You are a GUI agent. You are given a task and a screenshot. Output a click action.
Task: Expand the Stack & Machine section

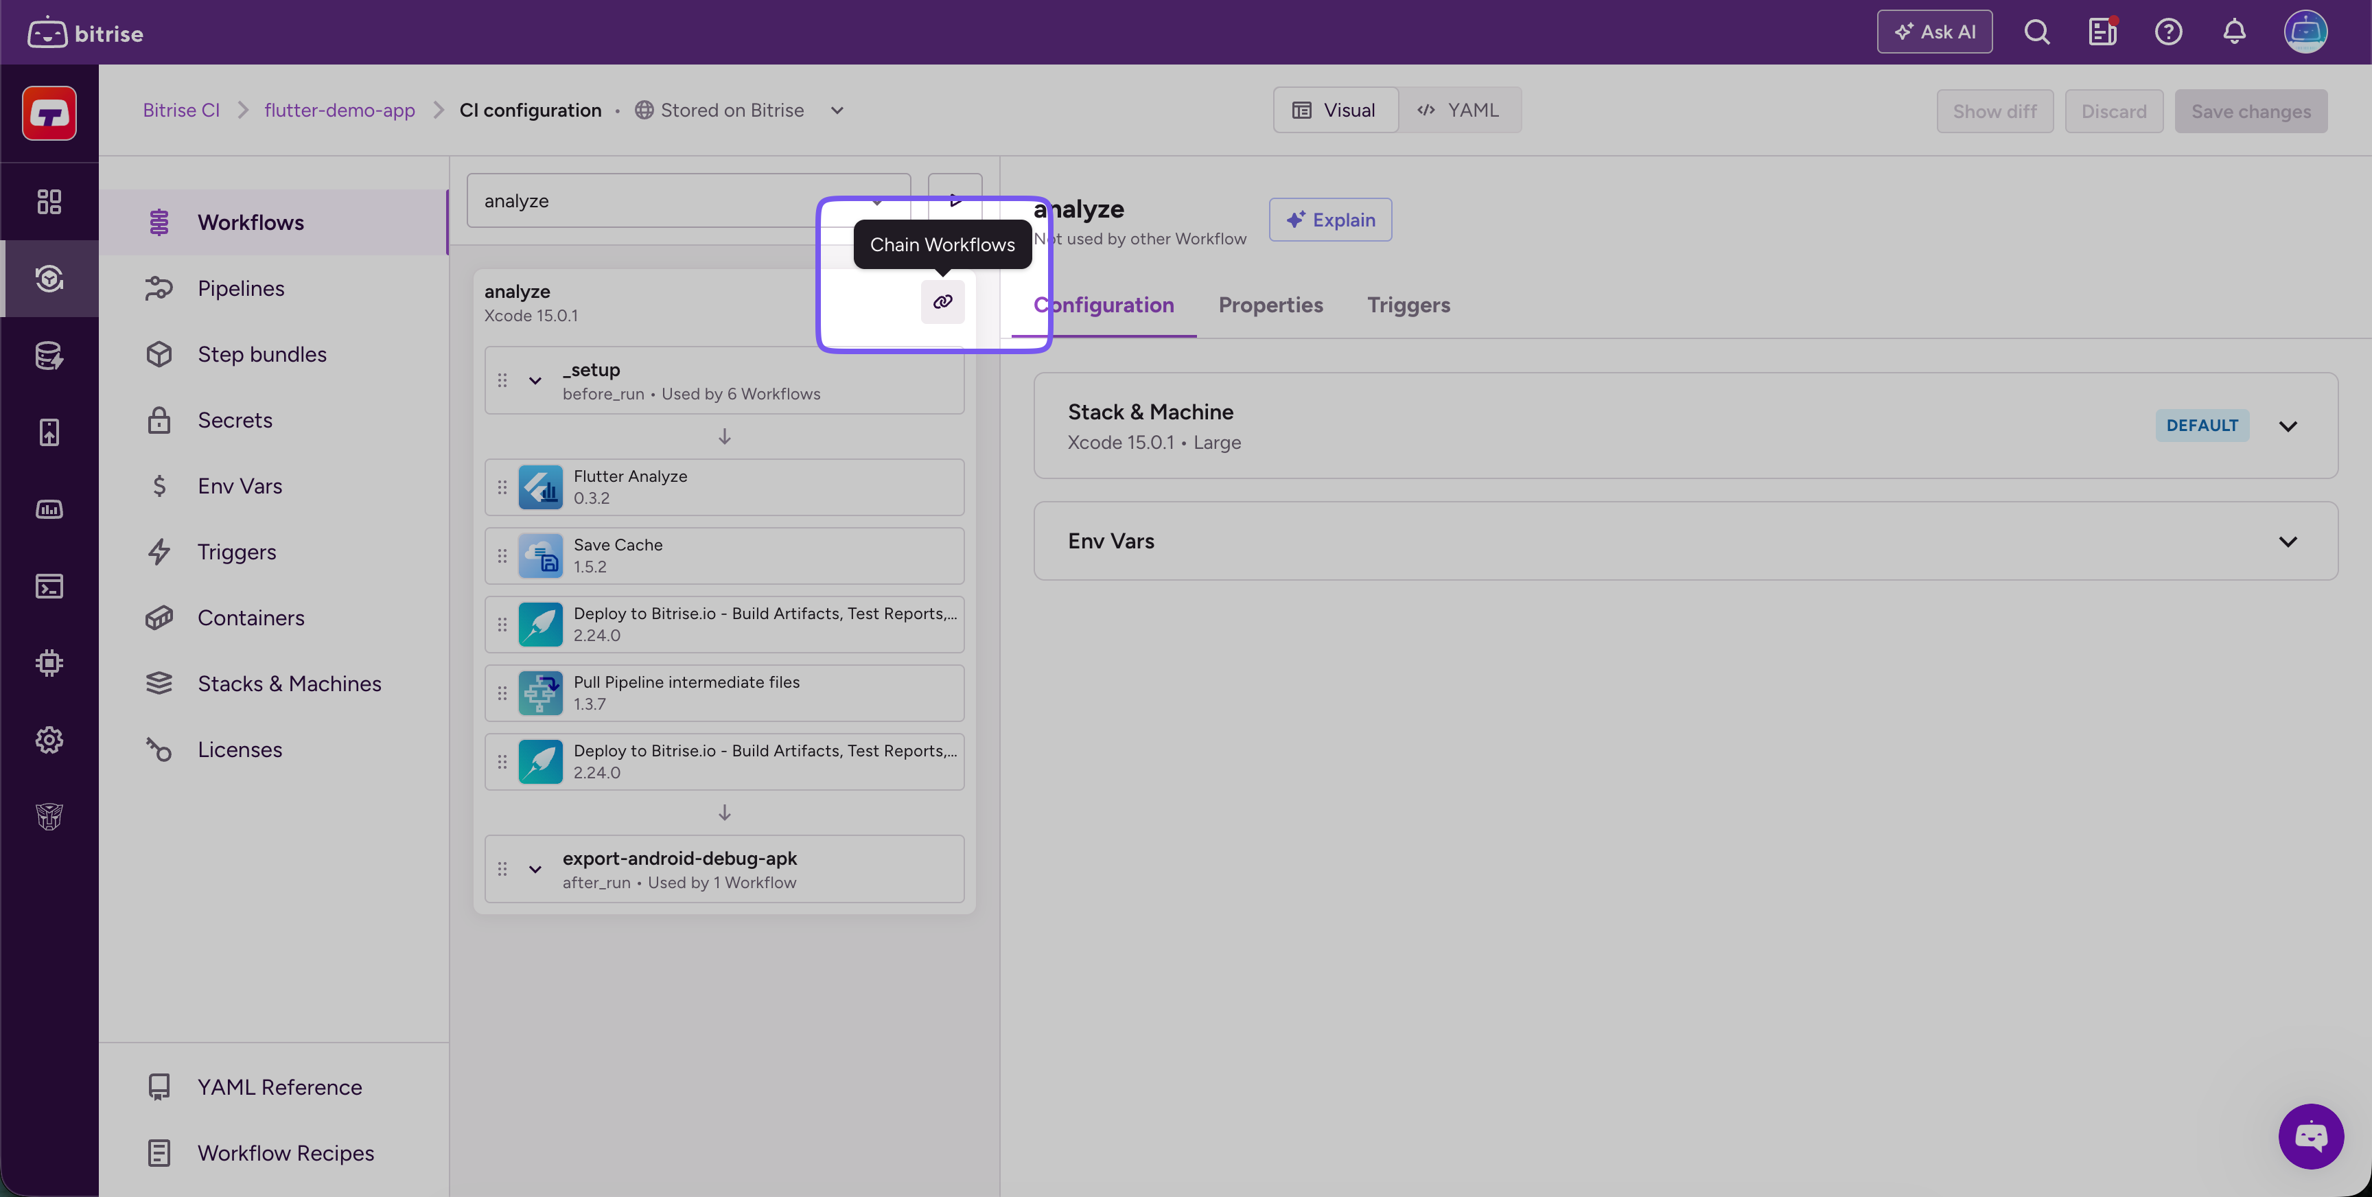point(2288,426)
